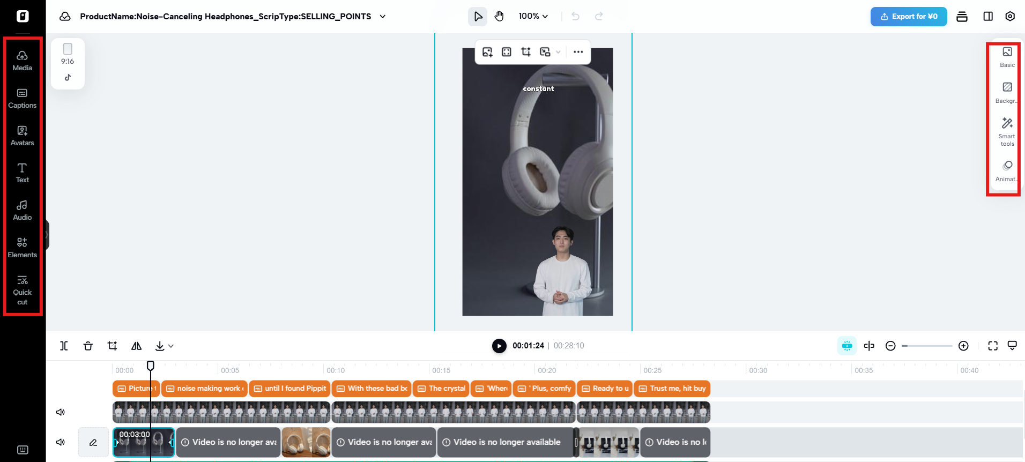Open keyboard shortcuts icon at bottom left

pyautogui.click(x=23, y=450)
